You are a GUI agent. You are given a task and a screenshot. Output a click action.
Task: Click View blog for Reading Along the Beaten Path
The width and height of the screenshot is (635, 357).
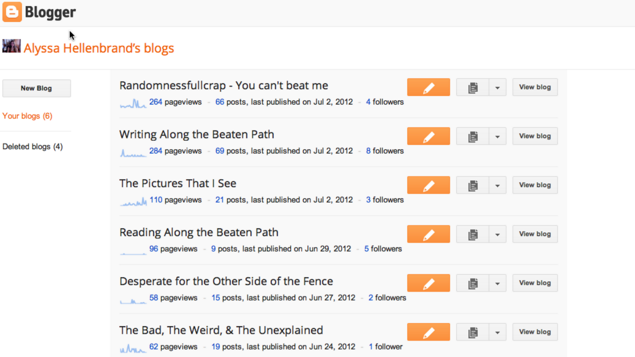point(535,234)
